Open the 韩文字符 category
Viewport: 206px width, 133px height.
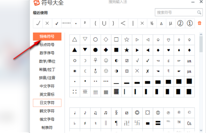click(x=47, y=111)
